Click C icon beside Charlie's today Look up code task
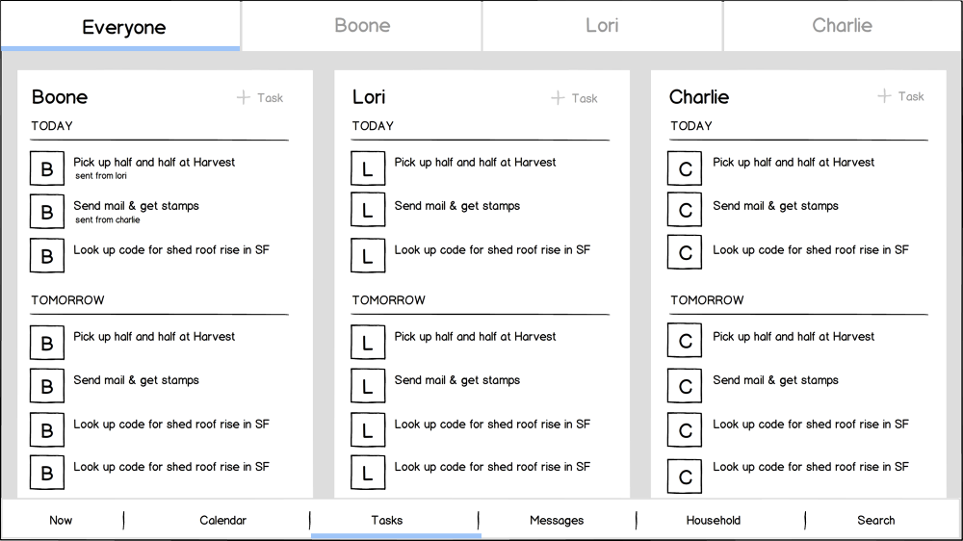963x541 pixels. pos(685,253)
